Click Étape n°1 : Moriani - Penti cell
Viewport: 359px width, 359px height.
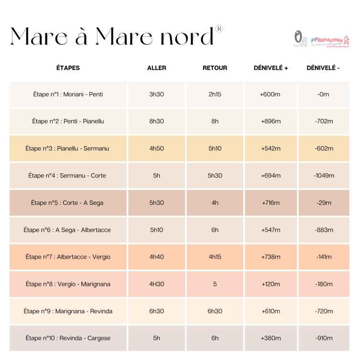pyautogui.click(x=68, y=94)
